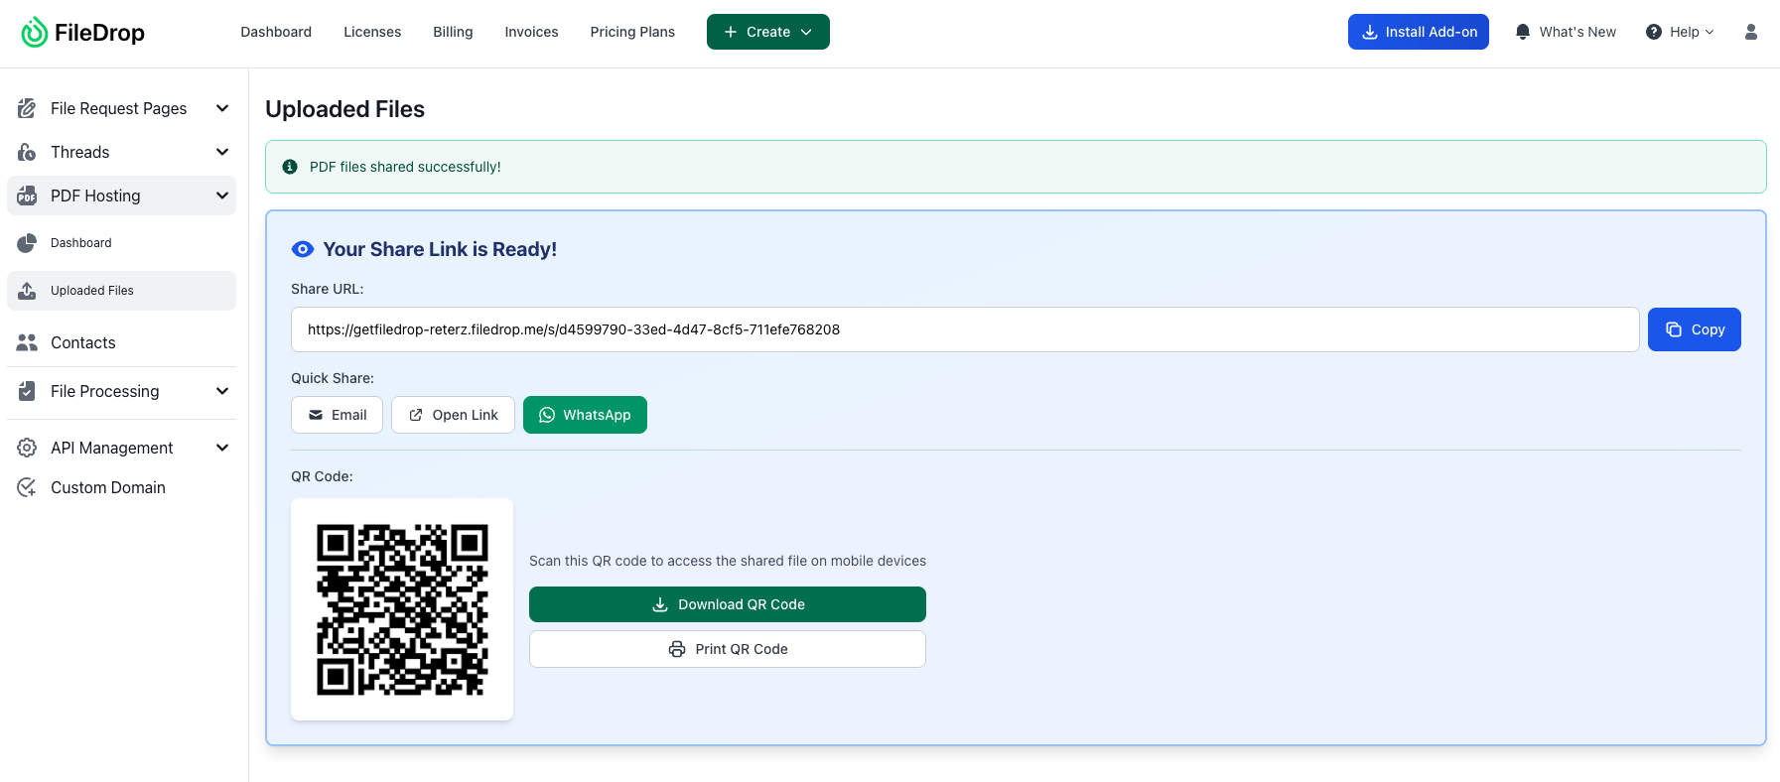1780x782 pixels.
Task: Share the link via WhatsApp
Action: 585,415
